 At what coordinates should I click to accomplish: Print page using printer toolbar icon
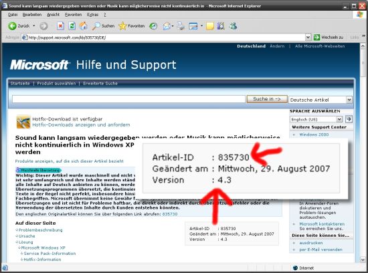[181, 26]
